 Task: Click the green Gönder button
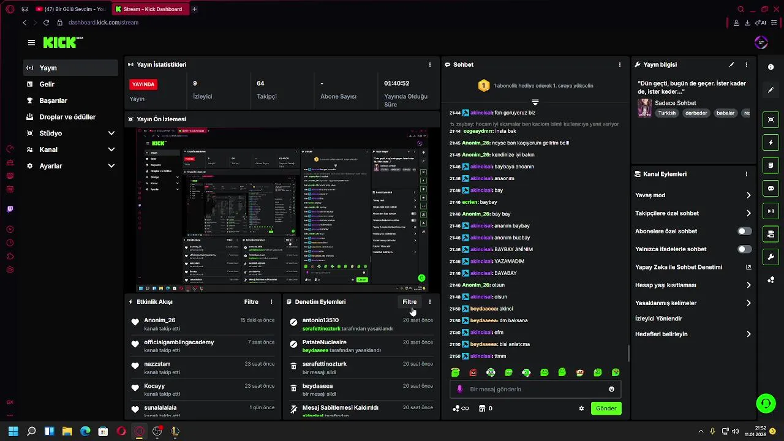pyautogui.click(x=606, y=409)
